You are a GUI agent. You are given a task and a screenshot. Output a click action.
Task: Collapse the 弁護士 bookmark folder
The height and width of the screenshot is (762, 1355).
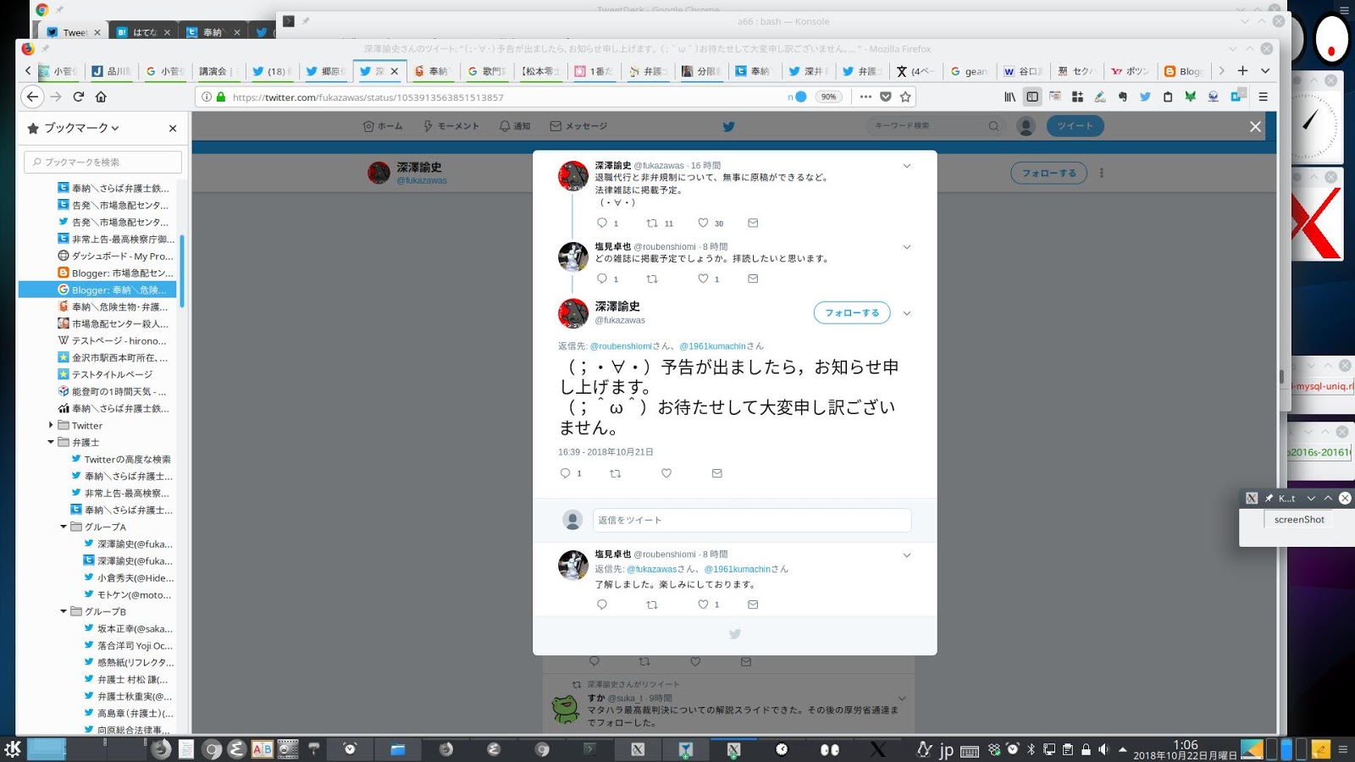(51, 442)
